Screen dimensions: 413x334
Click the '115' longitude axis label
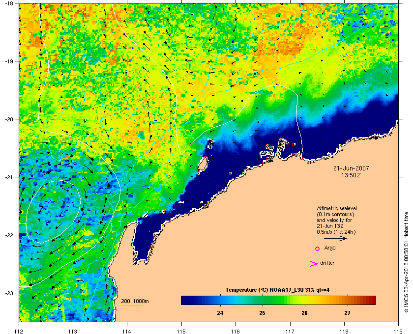click(181, 332)
